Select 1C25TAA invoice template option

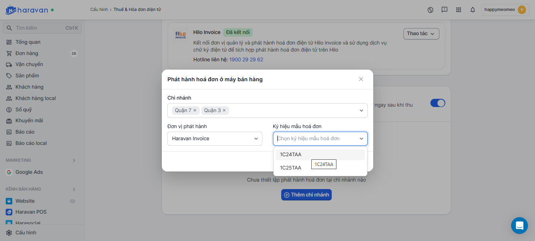pyautogui.click(x=291, y=168)
